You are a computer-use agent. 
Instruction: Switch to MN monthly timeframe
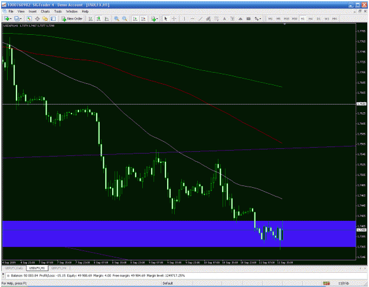click(x=335, y=18)
